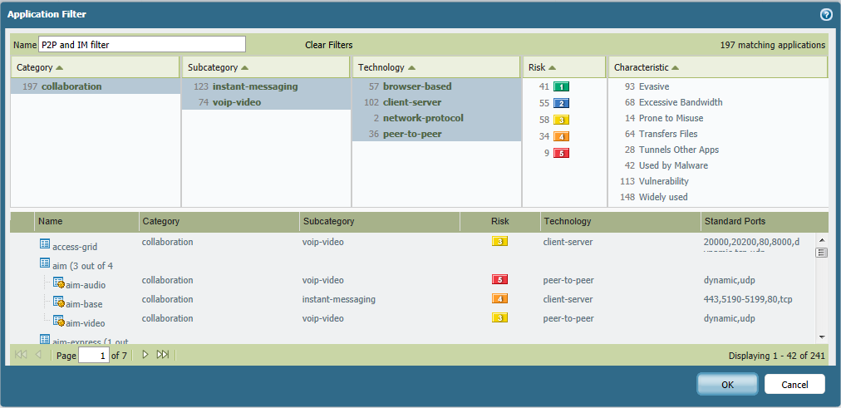This screenshot has height=408, width=841.
Task: Go to next page arrow icon
Action: 145,355
